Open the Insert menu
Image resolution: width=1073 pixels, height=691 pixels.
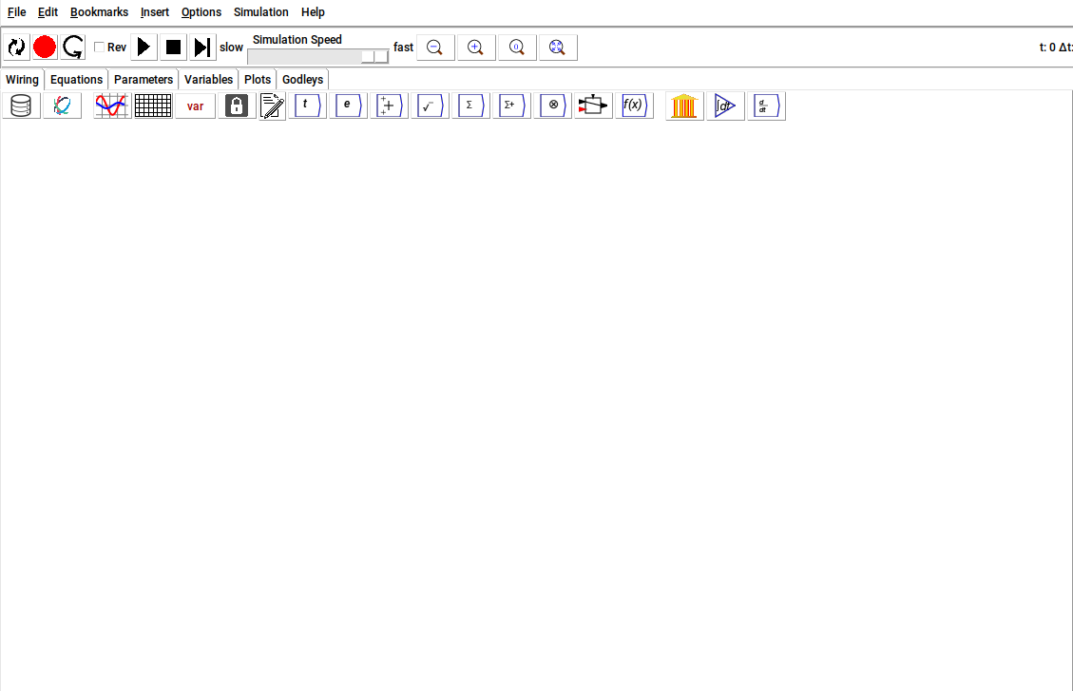click(x=155, y=12)
